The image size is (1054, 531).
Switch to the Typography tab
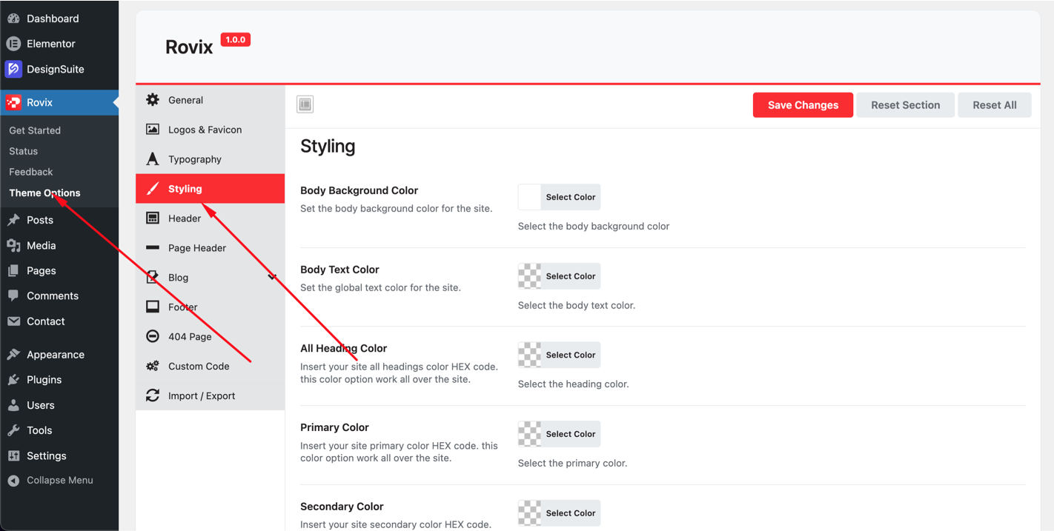pos(211,159)
